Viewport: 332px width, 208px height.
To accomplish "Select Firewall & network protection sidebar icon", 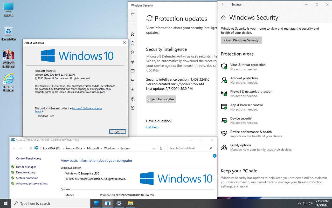I will point(133,62).
